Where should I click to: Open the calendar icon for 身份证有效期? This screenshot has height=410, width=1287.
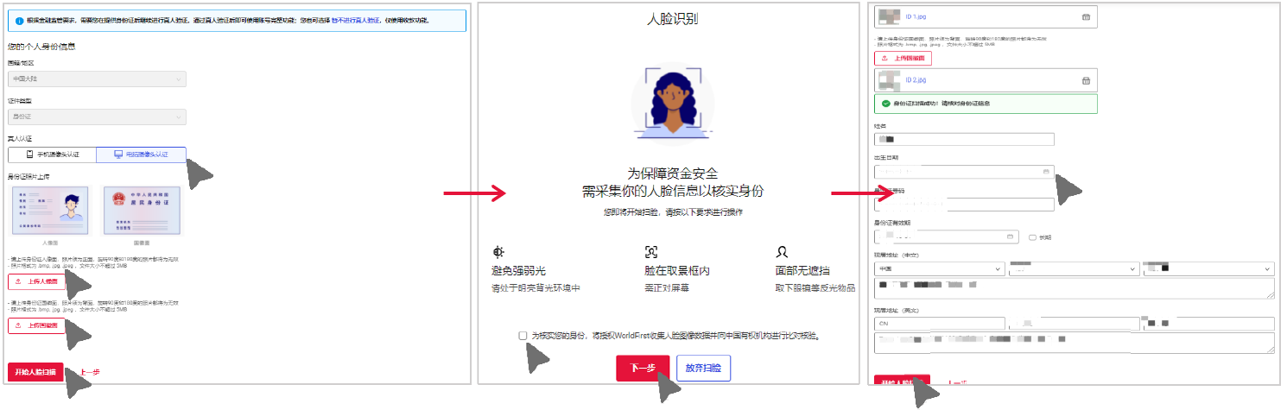tap(1011, 237)
